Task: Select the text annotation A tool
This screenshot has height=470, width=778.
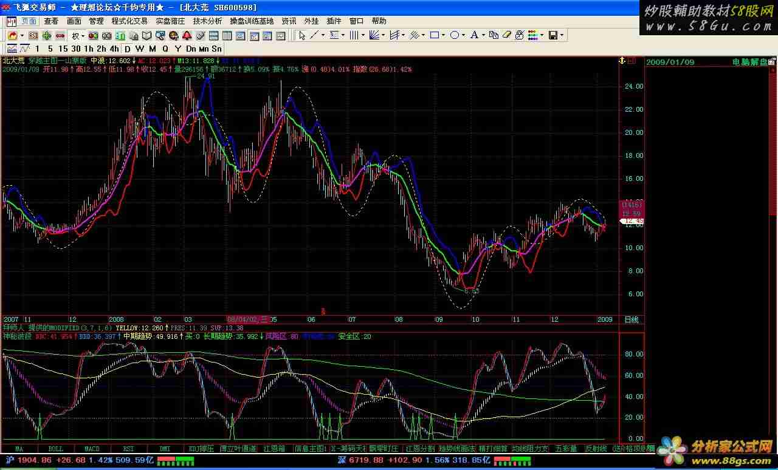Action: [475, 35]
